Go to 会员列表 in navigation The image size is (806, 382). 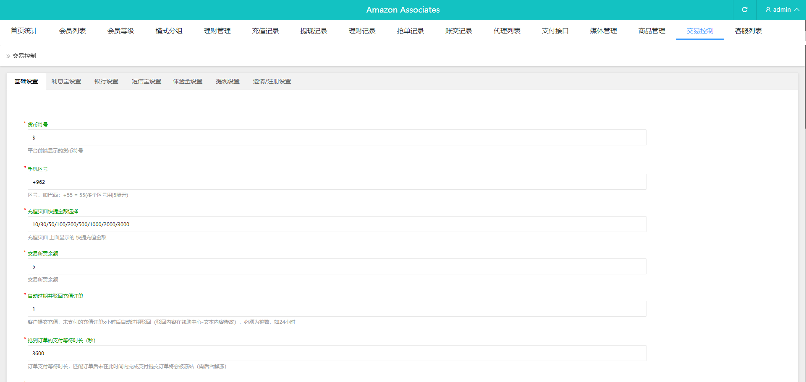(x=72, y=31)
